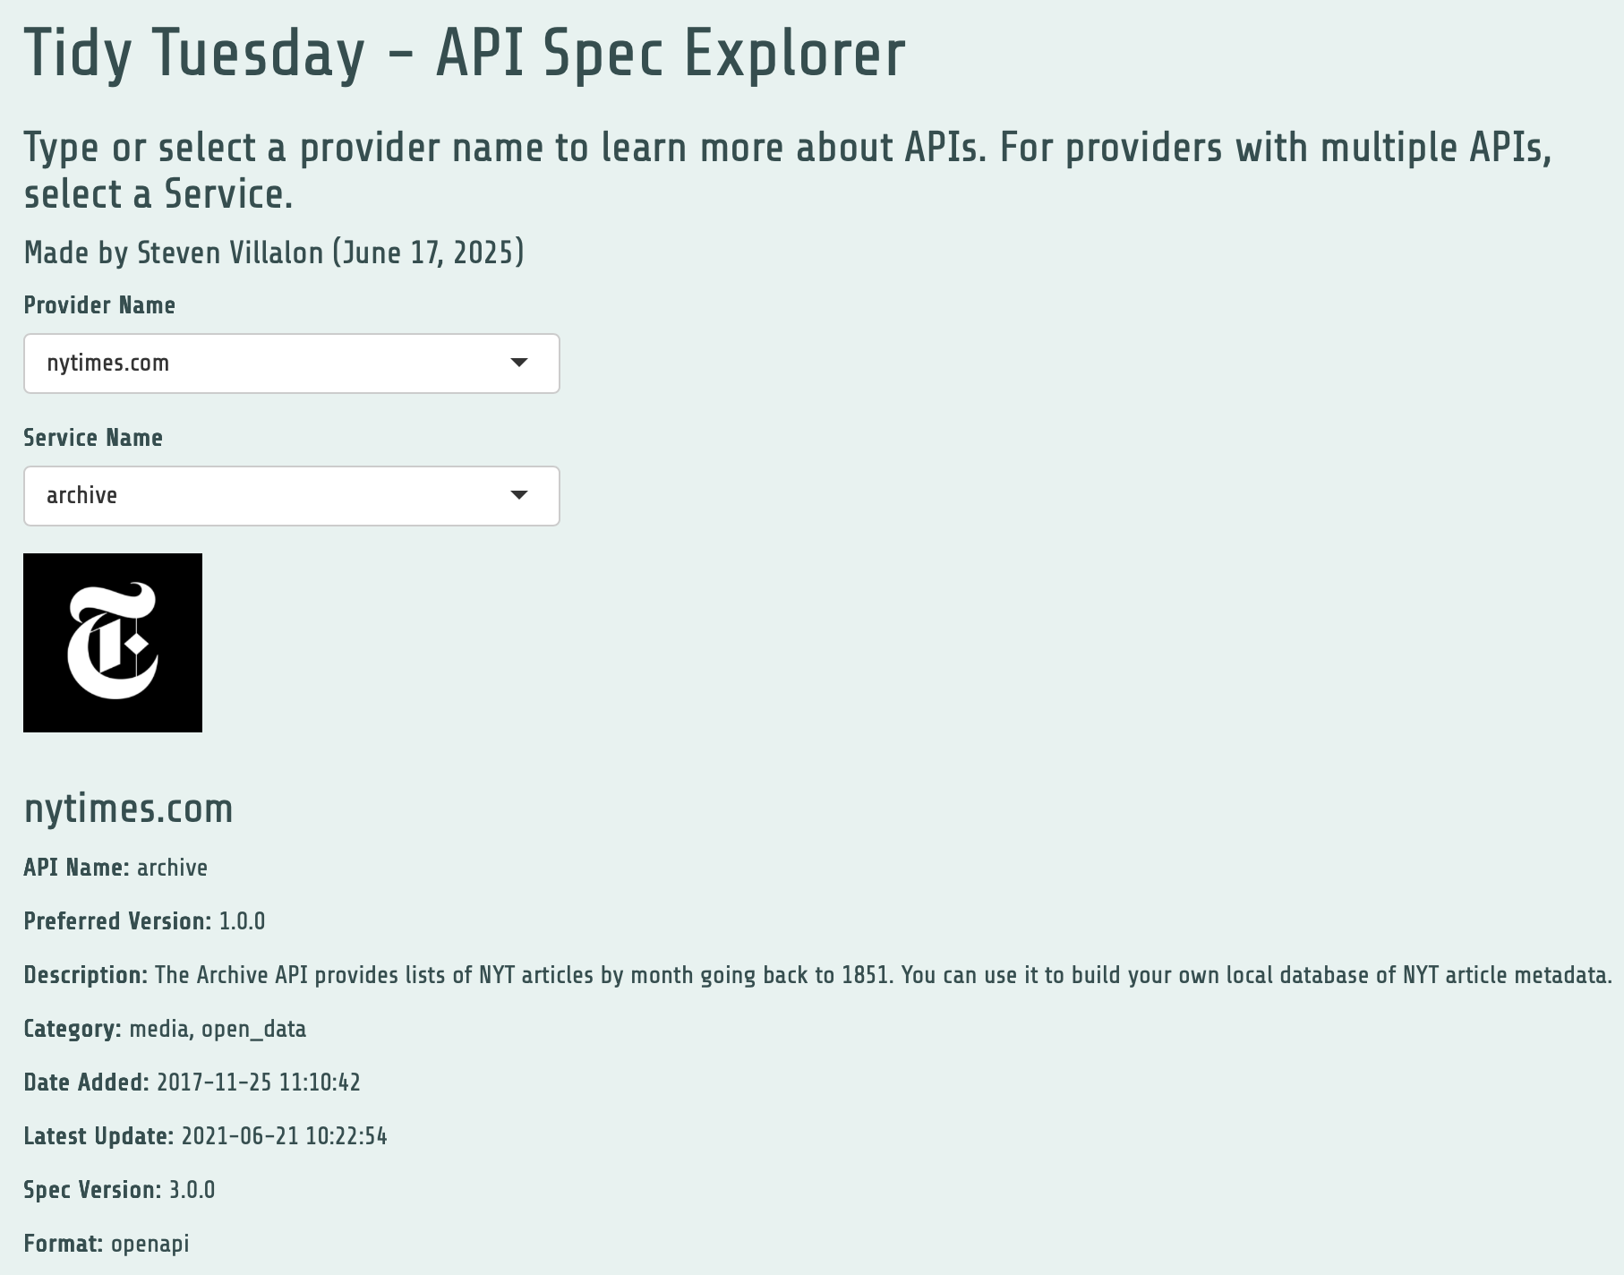Click the archive text in the service field
Screen dimensions: 1624x1275
coord(81,495)
